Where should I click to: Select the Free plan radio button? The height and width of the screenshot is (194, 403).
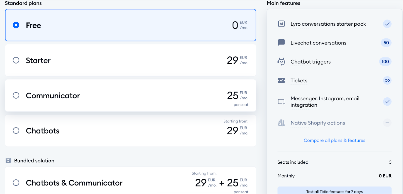pos(16,25)
